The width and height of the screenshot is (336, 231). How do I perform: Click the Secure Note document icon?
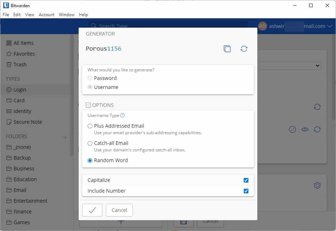(x=9, y=122)
